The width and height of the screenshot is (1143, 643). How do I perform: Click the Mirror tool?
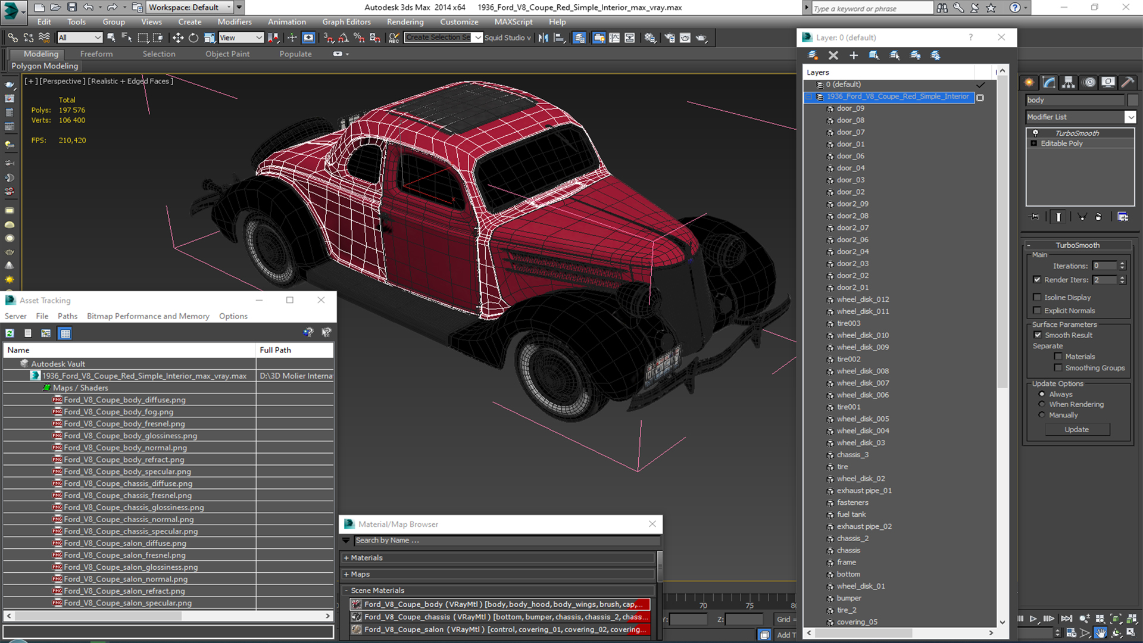544,38
